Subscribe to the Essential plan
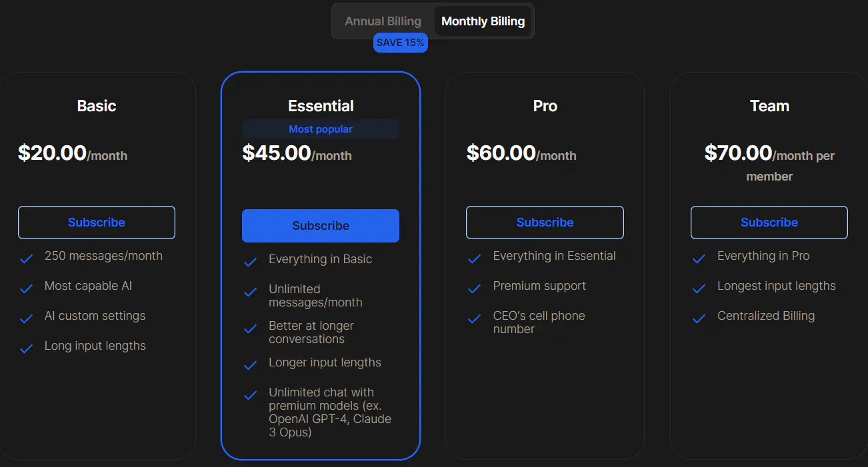Image resolution: width=868 pixels, height=467 pixels. click(x=321, y=226)
